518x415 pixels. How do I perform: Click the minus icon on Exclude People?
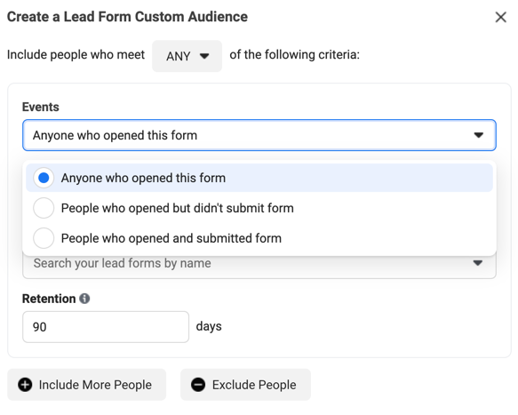(198, 385)
